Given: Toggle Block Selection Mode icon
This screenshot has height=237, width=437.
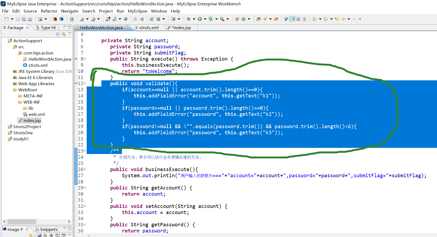Looking at the screenshot, I should click(298, 19).
